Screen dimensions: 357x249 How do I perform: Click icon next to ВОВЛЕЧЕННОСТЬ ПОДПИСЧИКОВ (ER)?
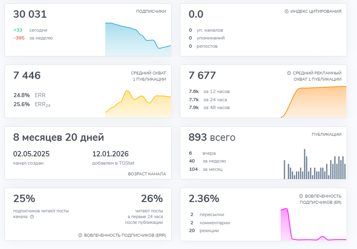[301, 196]
